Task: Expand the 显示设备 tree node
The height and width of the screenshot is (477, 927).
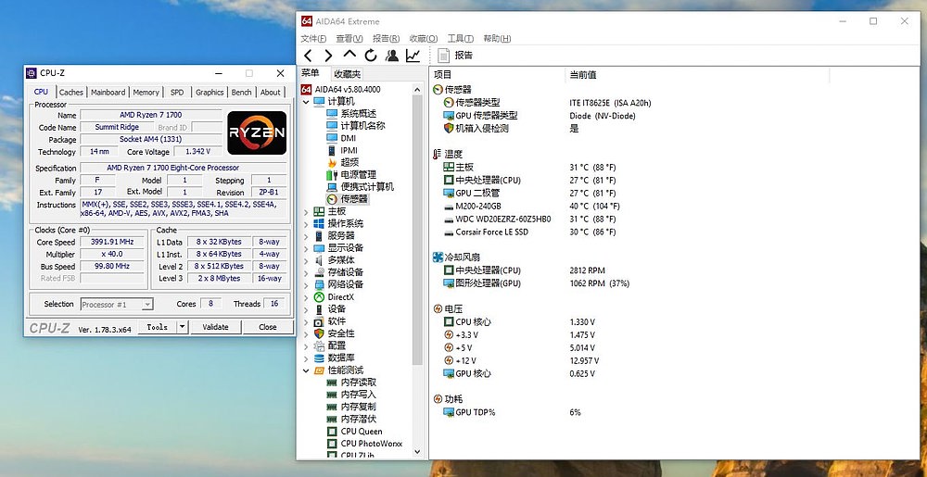Action: tap(306, 248)
